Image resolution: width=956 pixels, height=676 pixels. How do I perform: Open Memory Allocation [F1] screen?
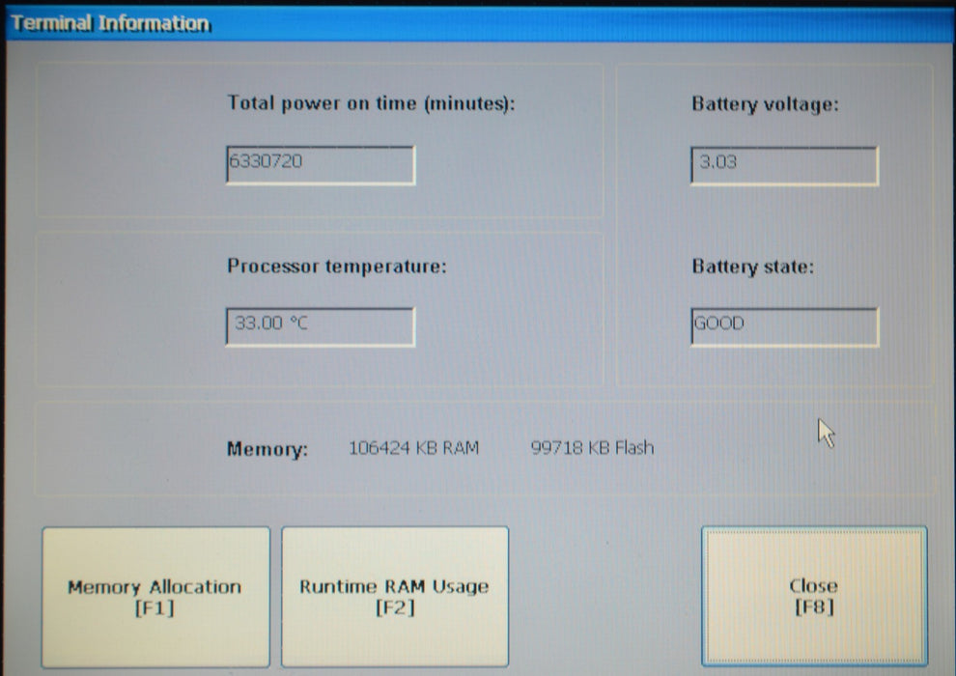(x=155, y=597)
